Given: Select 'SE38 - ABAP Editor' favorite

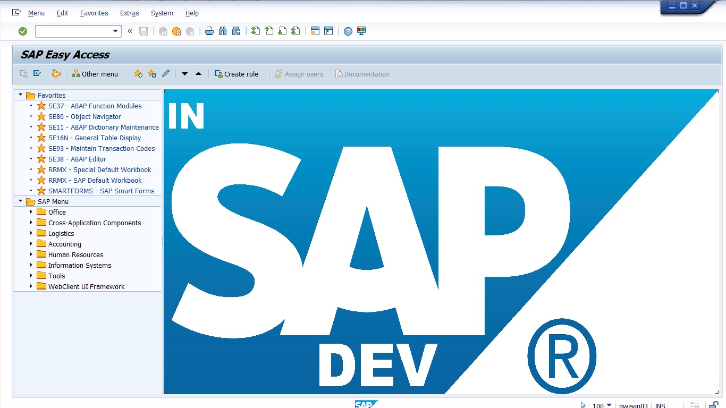Looking at the screenshot, I should click(78, 159).
